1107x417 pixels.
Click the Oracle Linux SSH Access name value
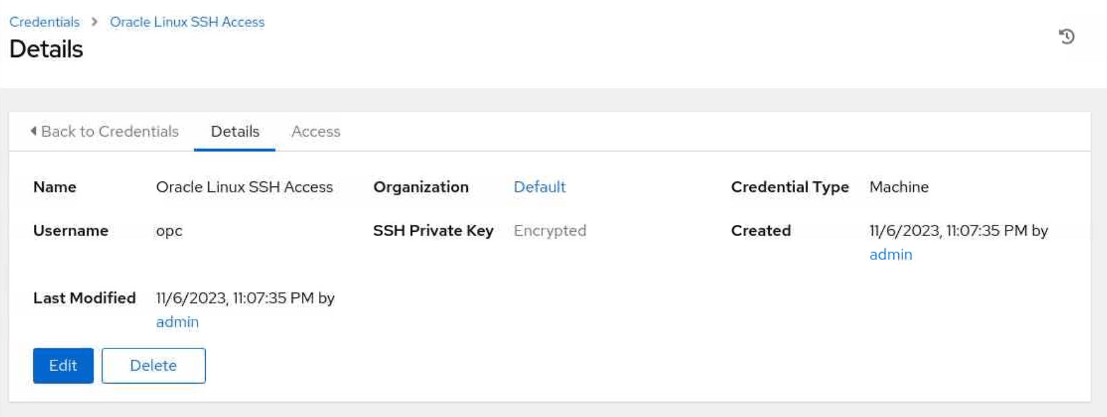245,187
